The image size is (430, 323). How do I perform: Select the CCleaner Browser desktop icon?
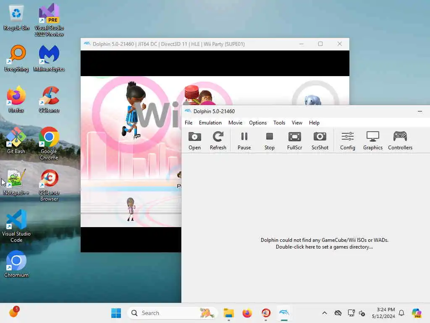coord(49,185)
